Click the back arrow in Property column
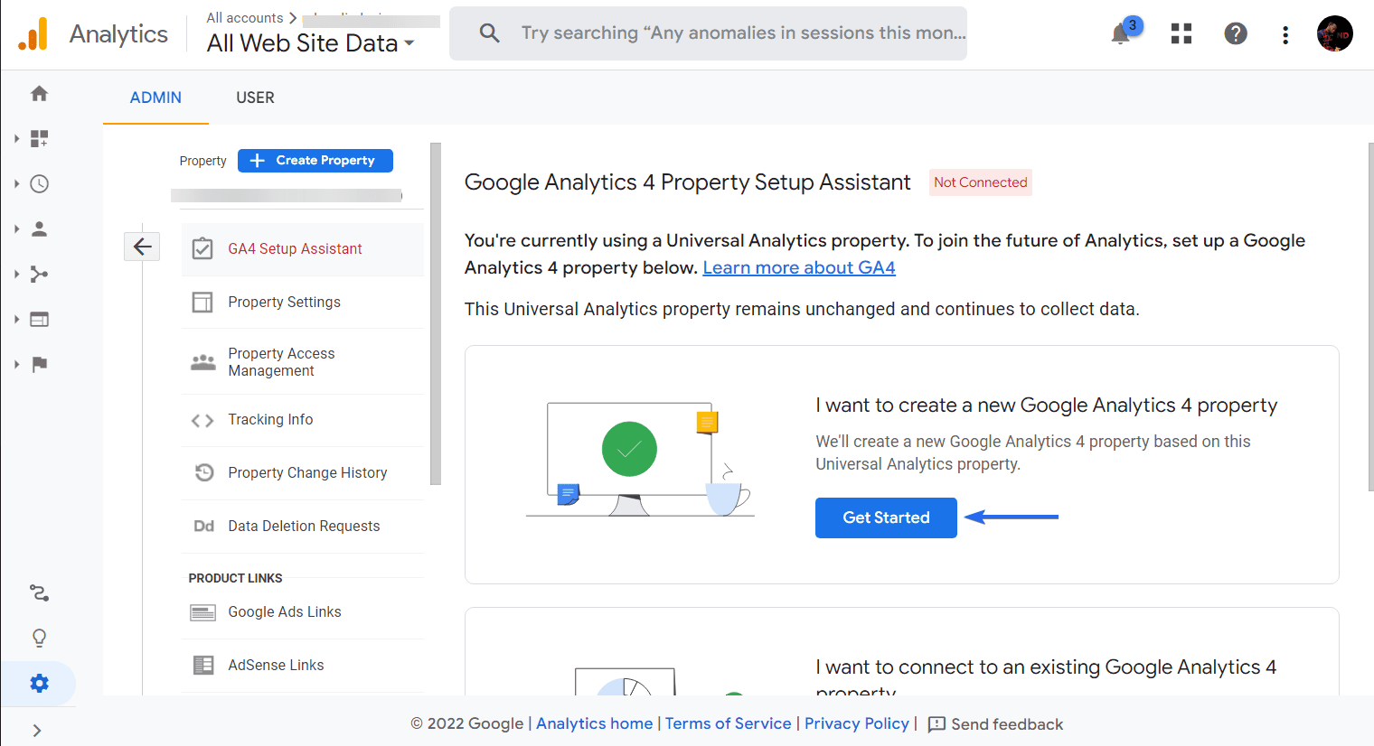Screen dimensions: 1374x746 coord(142,247)
